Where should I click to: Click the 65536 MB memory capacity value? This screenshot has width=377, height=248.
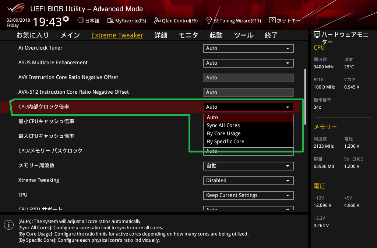point(324,166)
